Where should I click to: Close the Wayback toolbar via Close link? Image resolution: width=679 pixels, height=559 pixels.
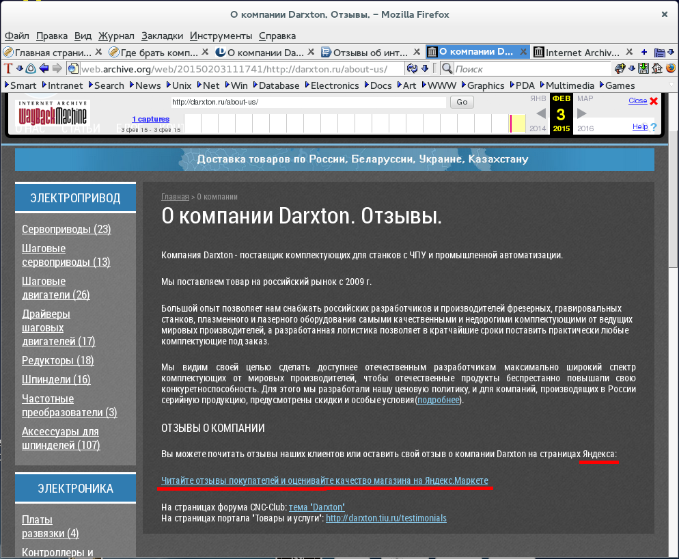pyautogui.click(x=637, y=100)
